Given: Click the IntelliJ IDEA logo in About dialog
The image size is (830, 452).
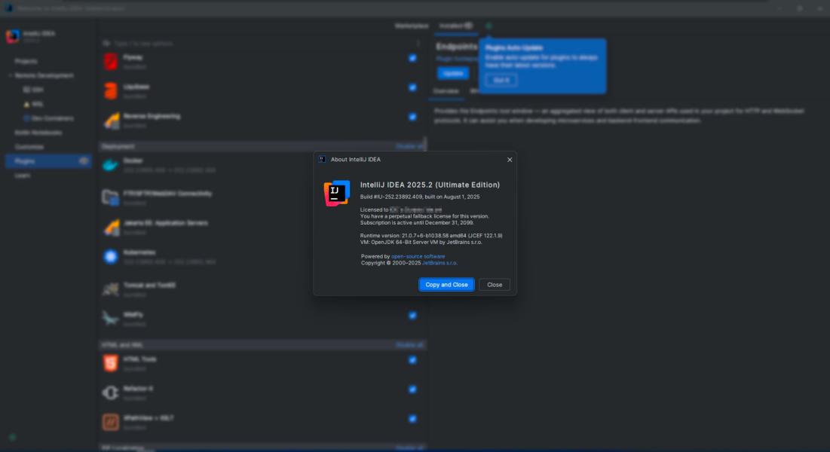Looking at the screenshot, I should coord(337,193).
